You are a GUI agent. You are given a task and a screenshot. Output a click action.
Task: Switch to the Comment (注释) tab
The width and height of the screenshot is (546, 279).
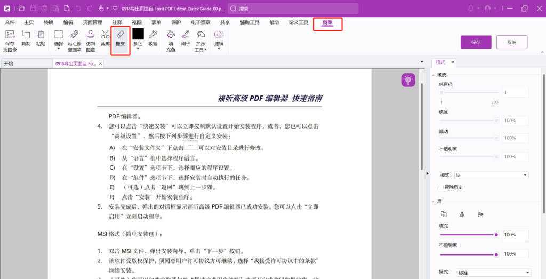[x=117, y=22]
